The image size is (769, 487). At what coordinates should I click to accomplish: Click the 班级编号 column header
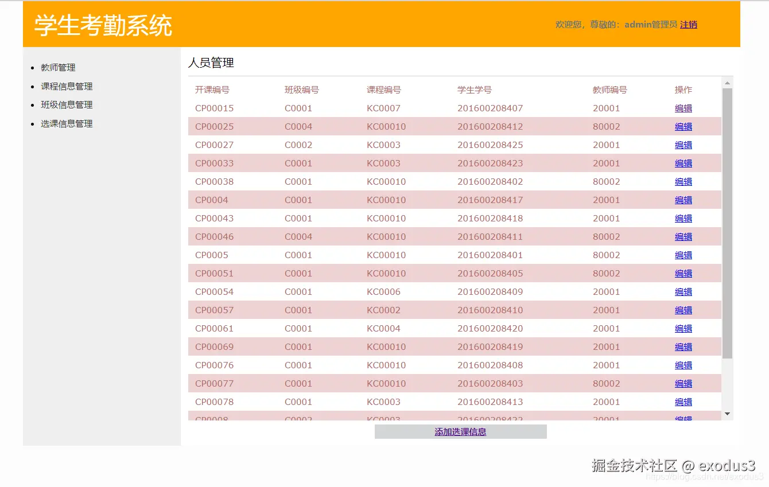pyautogui.click(x=302, y=90)
